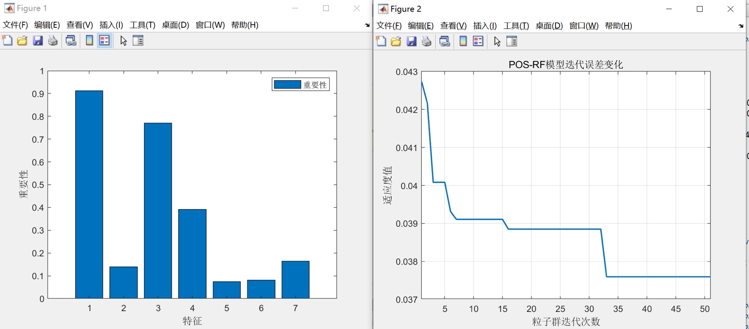749x329 pixels.
Task: Open 桌面(D) menu in Figure 1
Action: click(176, 25)
